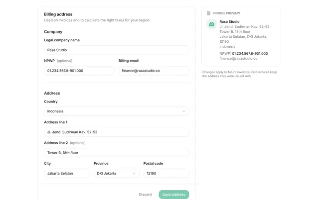Click the Discard button
The width and height of the screenshot is (319, 199).
tap(145, 195)
